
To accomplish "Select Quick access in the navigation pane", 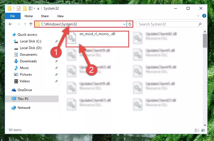I will [27, 35].
